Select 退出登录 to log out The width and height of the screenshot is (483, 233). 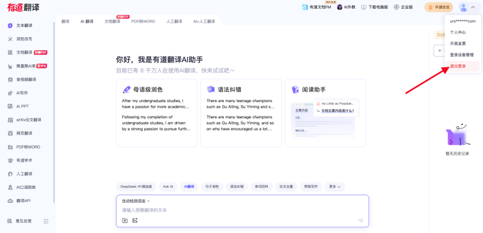(463, 66)
